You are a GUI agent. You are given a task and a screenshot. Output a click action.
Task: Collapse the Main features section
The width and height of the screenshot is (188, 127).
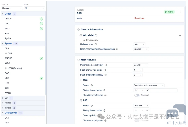(79, 60)
